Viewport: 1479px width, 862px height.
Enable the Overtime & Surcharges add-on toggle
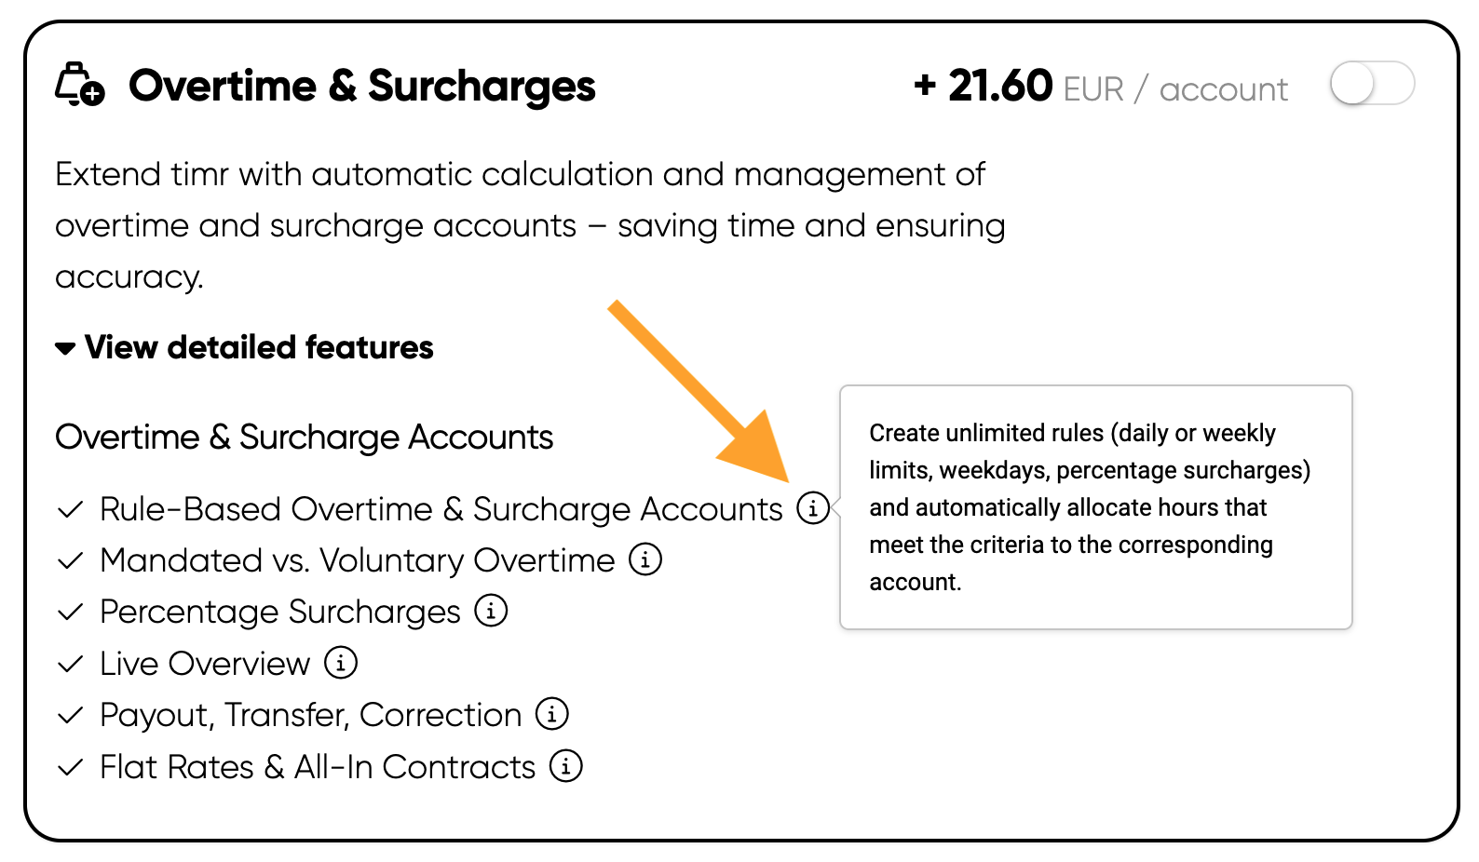(1372, 85)
